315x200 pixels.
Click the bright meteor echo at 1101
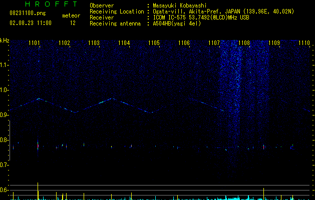click(38, 146)
